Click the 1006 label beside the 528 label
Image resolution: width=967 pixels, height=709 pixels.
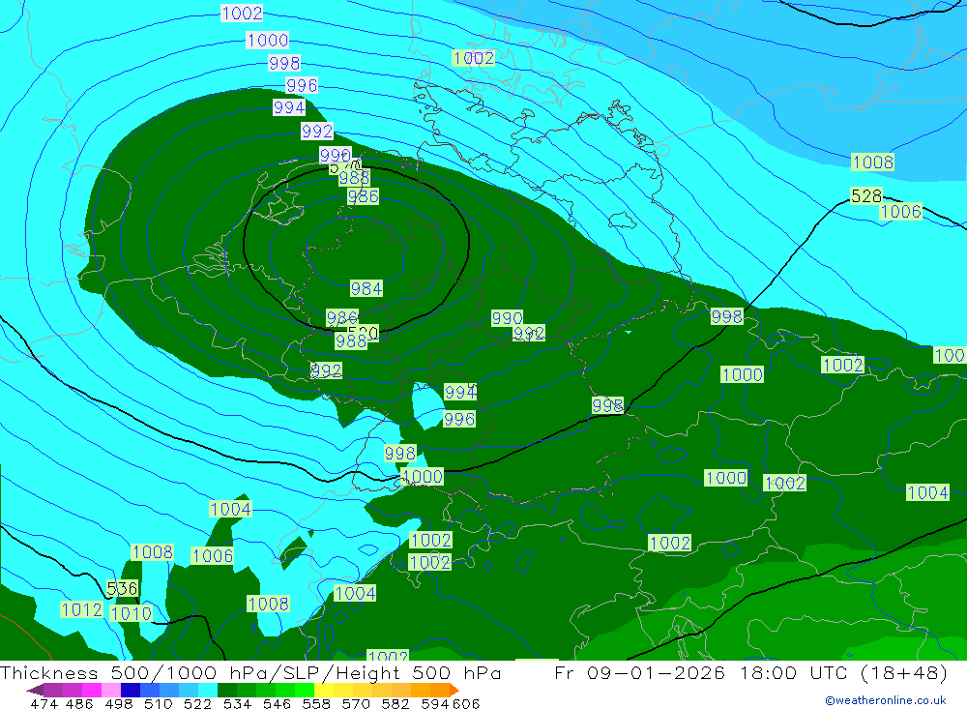[x=901, y=212]
